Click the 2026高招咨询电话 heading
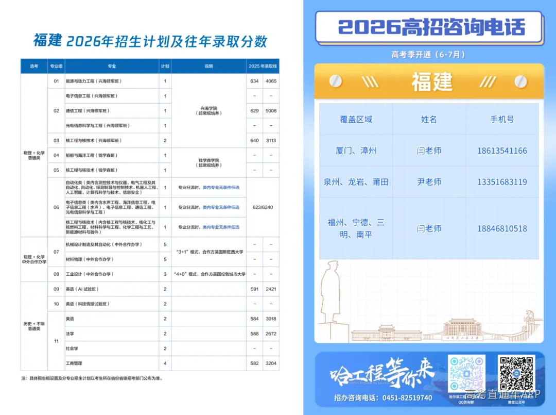 (431, 27)
